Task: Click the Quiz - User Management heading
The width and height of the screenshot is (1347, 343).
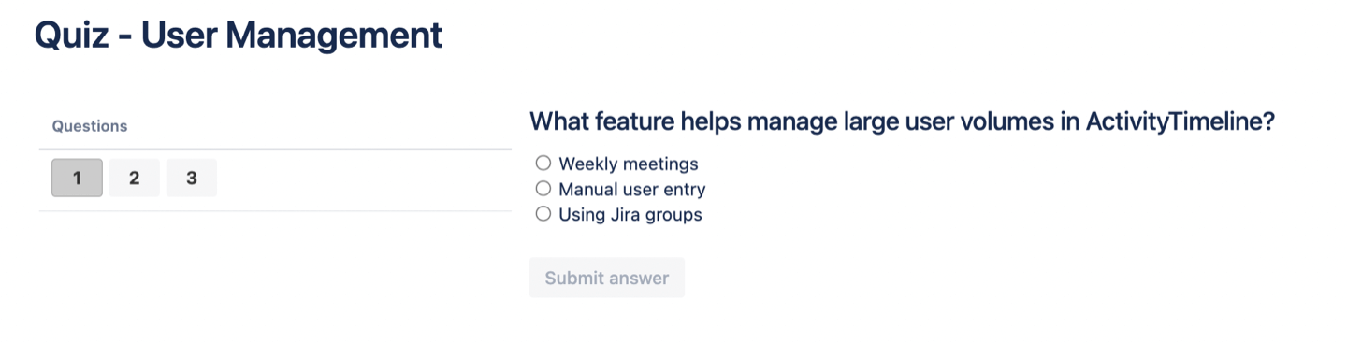Action: 239,36
